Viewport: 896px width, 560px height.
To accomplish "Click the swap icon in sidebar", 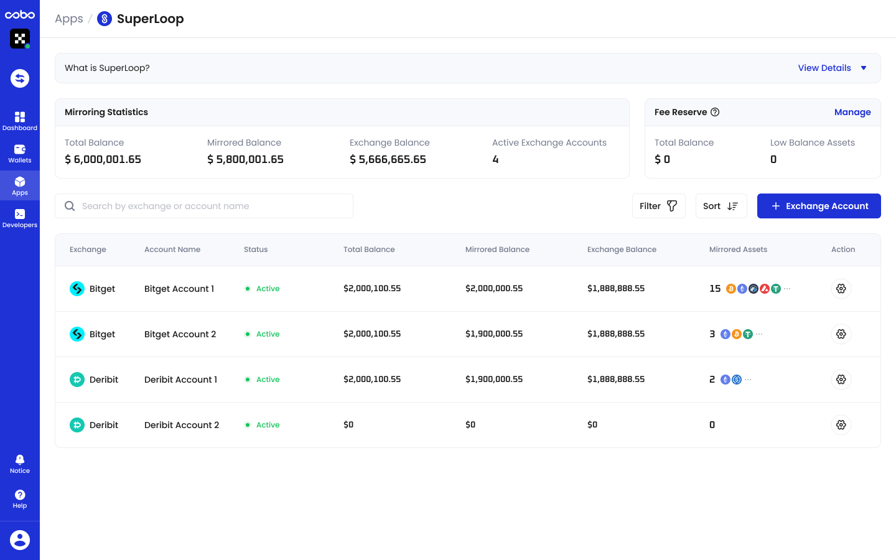I will coord(20,78).
